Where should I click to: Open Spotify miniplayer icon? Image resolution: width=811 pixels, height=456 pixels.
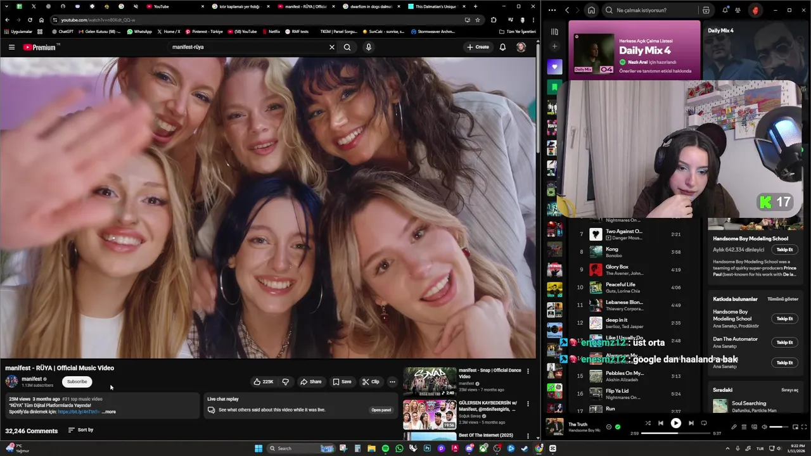pos(794,427)
